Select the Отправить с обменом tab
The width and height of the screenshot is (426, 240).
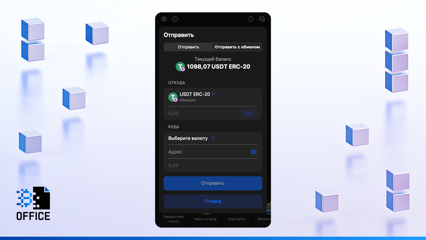coord(237,47)
